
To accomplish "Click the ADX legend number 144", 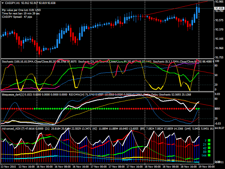I will [x=204, y=156].
